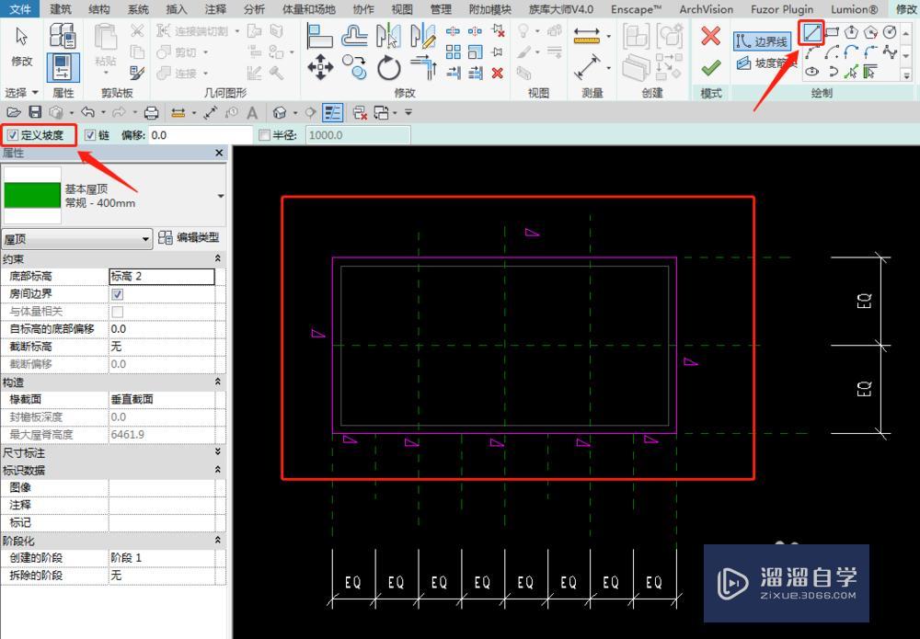920x639 pixels.
Task: Switch to the Enscape ribbon tab
Action: (636, 9)
